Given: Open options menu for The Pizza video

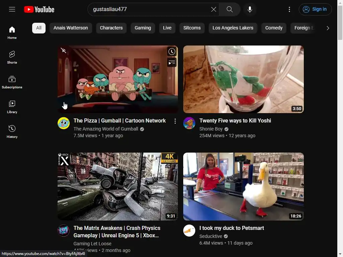Looking at the screenshot, I should (x=175, y=121).
